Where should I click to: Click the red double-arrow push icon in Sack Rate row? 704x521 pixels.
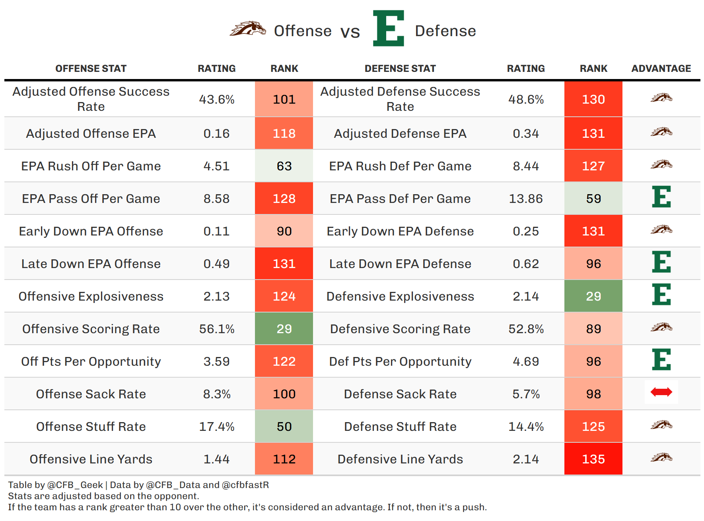[661, 392]
